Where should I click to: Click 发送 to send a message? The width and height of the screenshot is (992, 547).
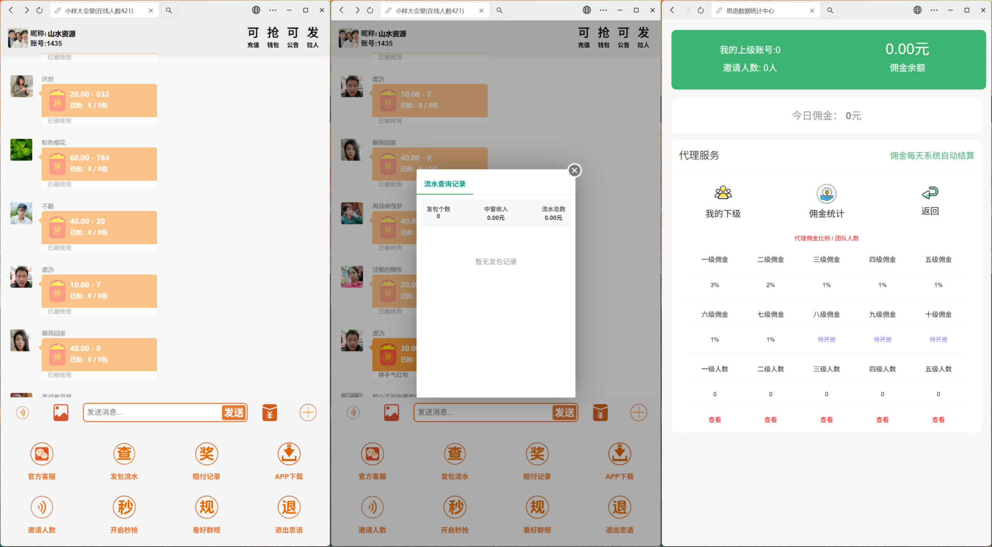pos(234,412)
